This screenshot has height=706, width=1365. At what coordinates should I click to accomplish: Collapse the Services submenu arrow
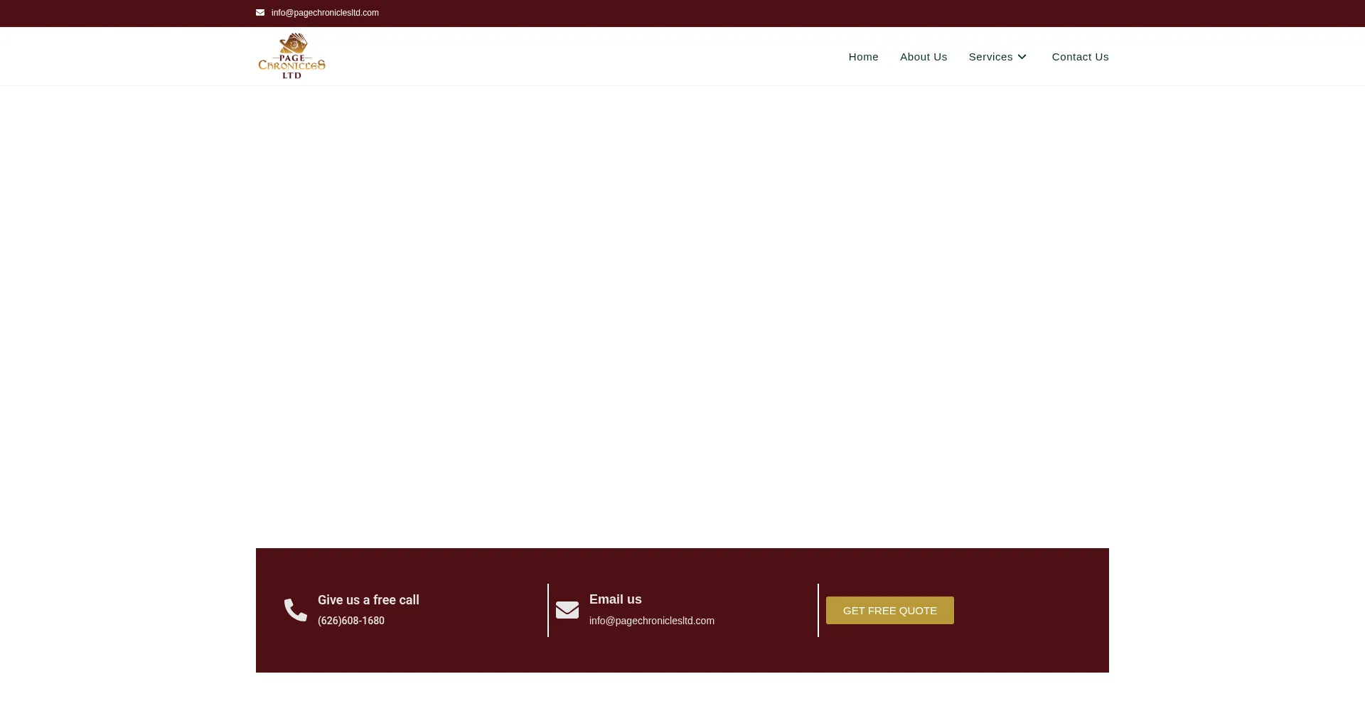(x=1022, y=56)
